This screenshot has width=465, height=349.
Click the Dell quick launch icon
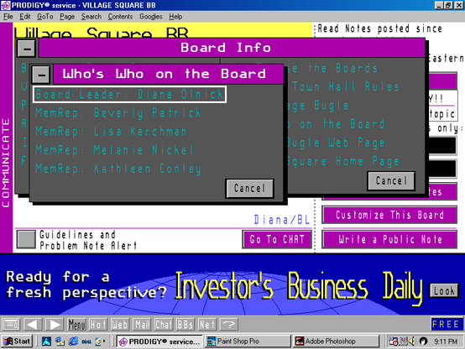point(86,341)
